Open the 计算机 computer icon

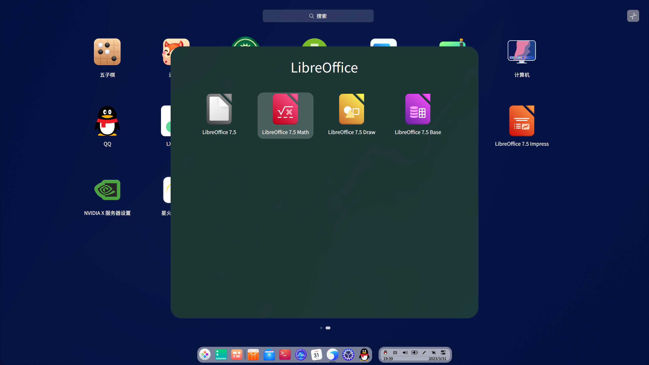tap(522, 58)
